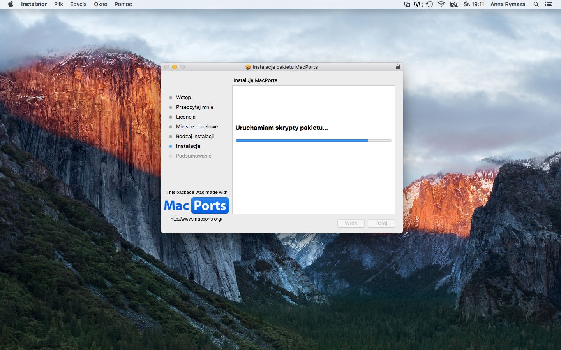This screenshot has height=350, width=561.
Task: Select the Instalacja step in sidebar
Action: pos(188,146)
